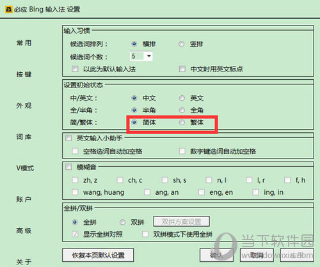Click the 确认 button
Screen dimensions: 320x267
coord(216,255)
